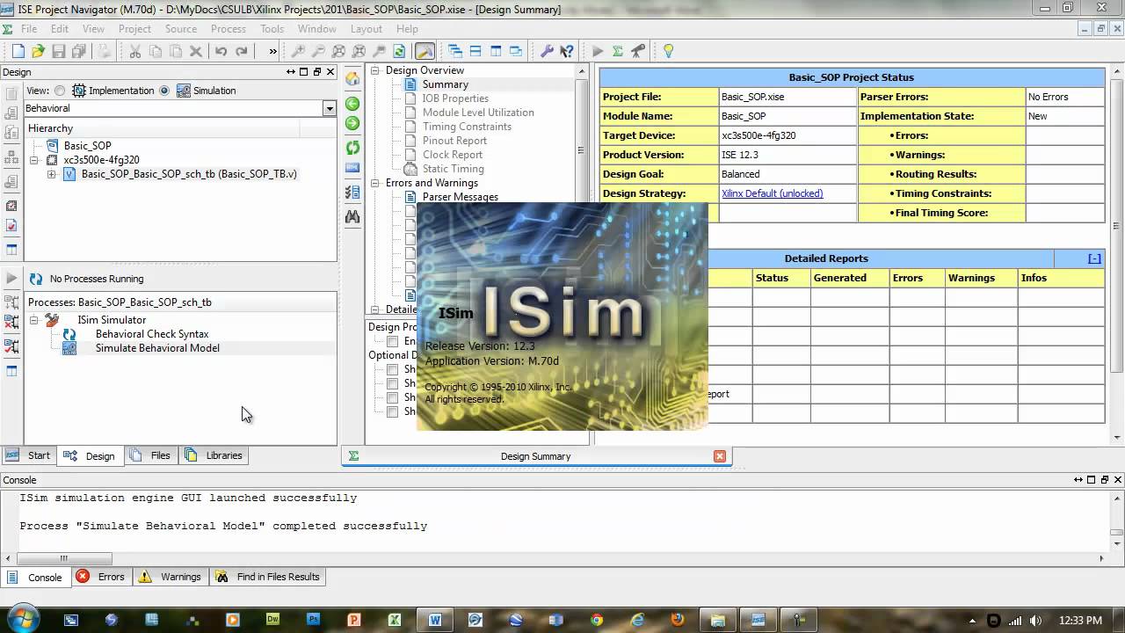Switch to the Start tab
Image resolution: width=1125 pixels, height=633 pixels.
[29, 455]
